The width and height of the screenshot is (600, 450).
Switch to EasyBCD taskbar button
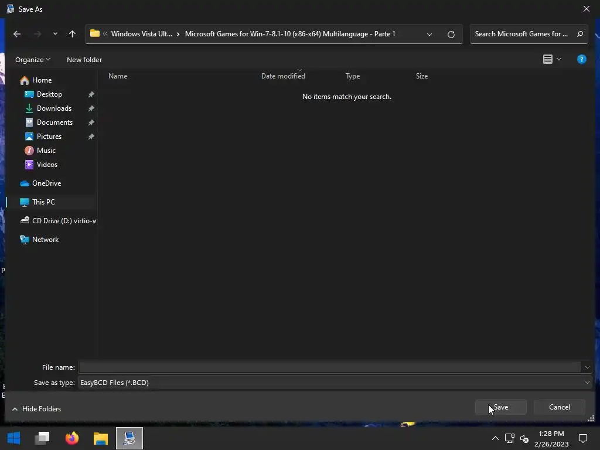coord(129,438)
